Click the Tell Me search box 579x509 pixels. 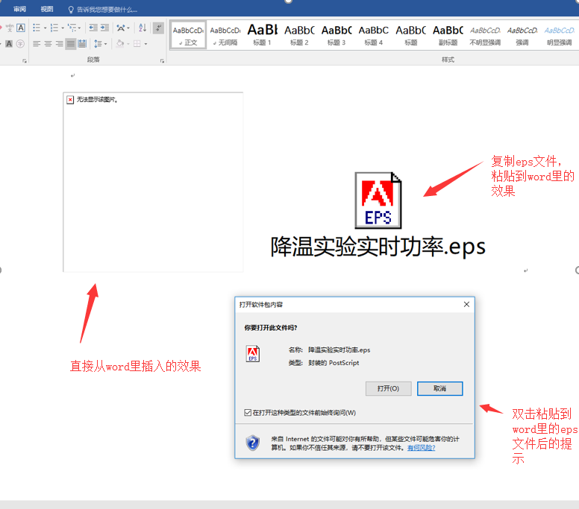(107, 10)
